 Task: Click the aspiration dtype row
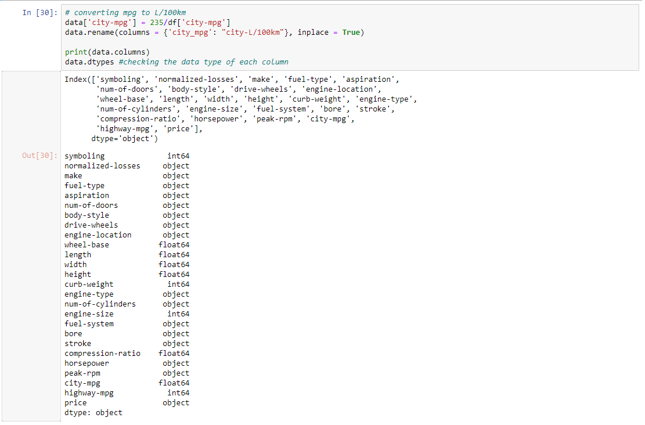(x=127, y=196)
